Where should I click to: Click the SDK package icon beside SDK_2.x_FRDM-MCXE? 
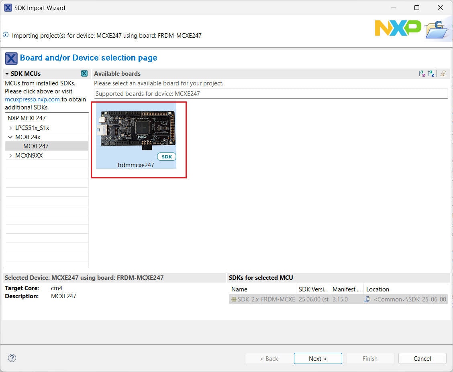(234, 299)
